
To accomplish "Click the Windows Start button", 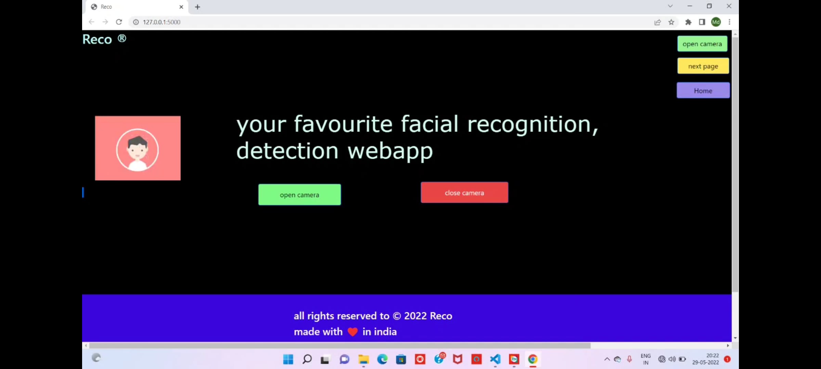I will pos(288,359).
